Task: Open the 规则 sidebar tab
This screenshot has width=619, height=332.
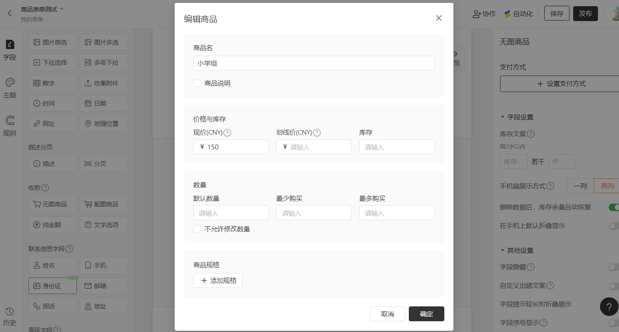Action: 9,126
